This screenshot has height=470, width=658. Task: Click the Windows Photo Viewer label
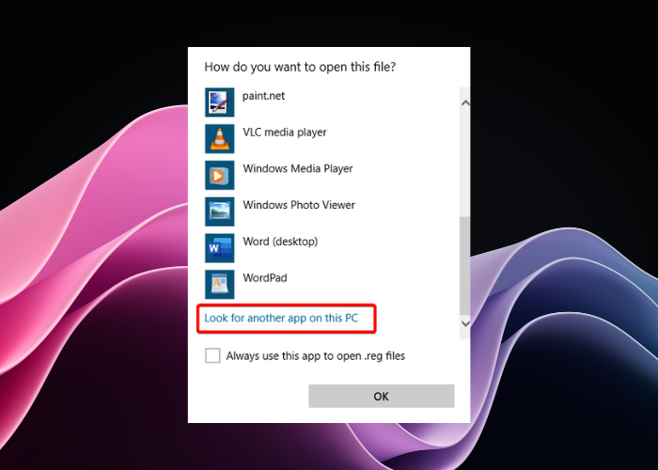(x=299, y=205)
